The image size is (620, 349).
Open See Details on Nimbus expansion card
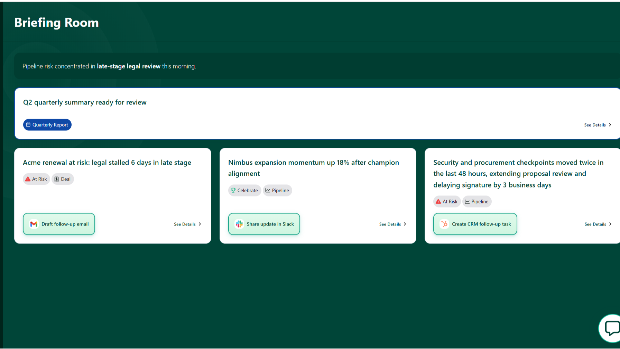pyautogui.click(x=393, y=224)
